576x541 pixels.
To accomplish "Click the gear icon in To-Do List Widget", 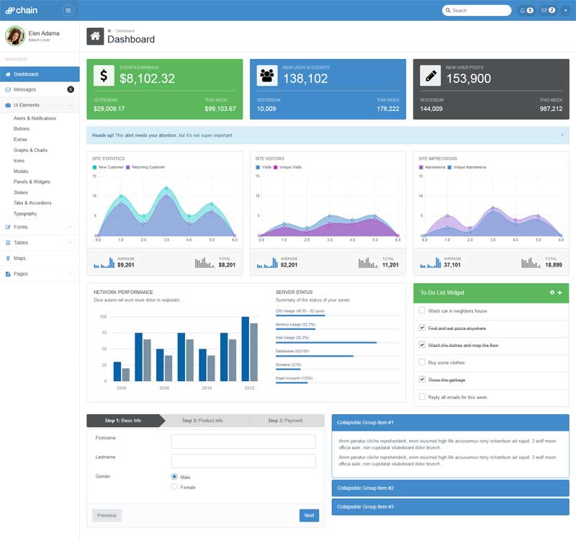I will point(552,292).
